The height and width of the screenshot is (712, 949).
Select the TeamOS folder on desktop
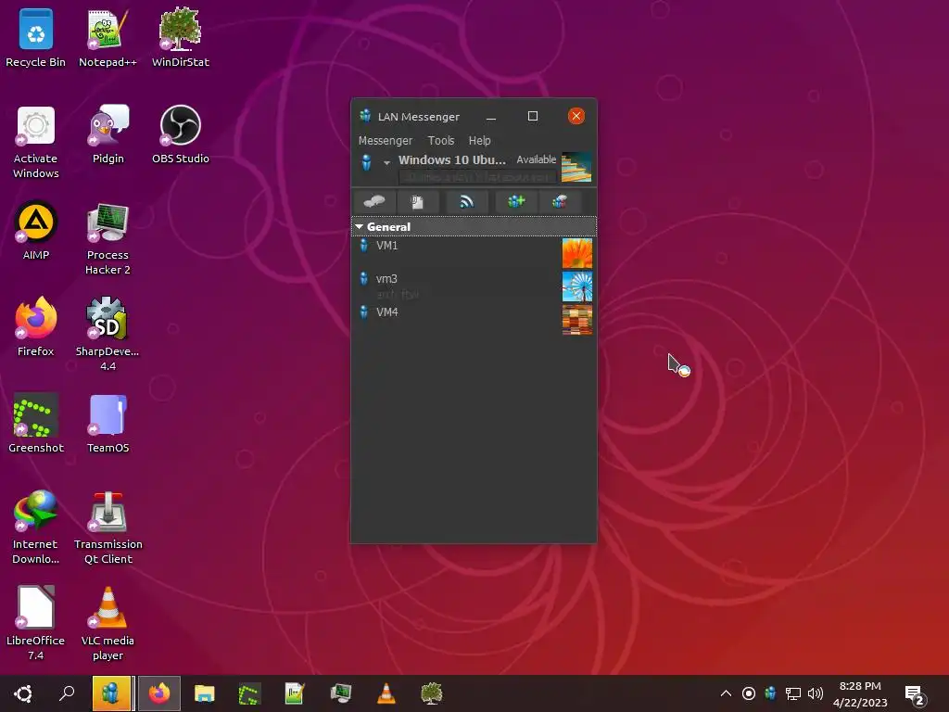(108, 424)
